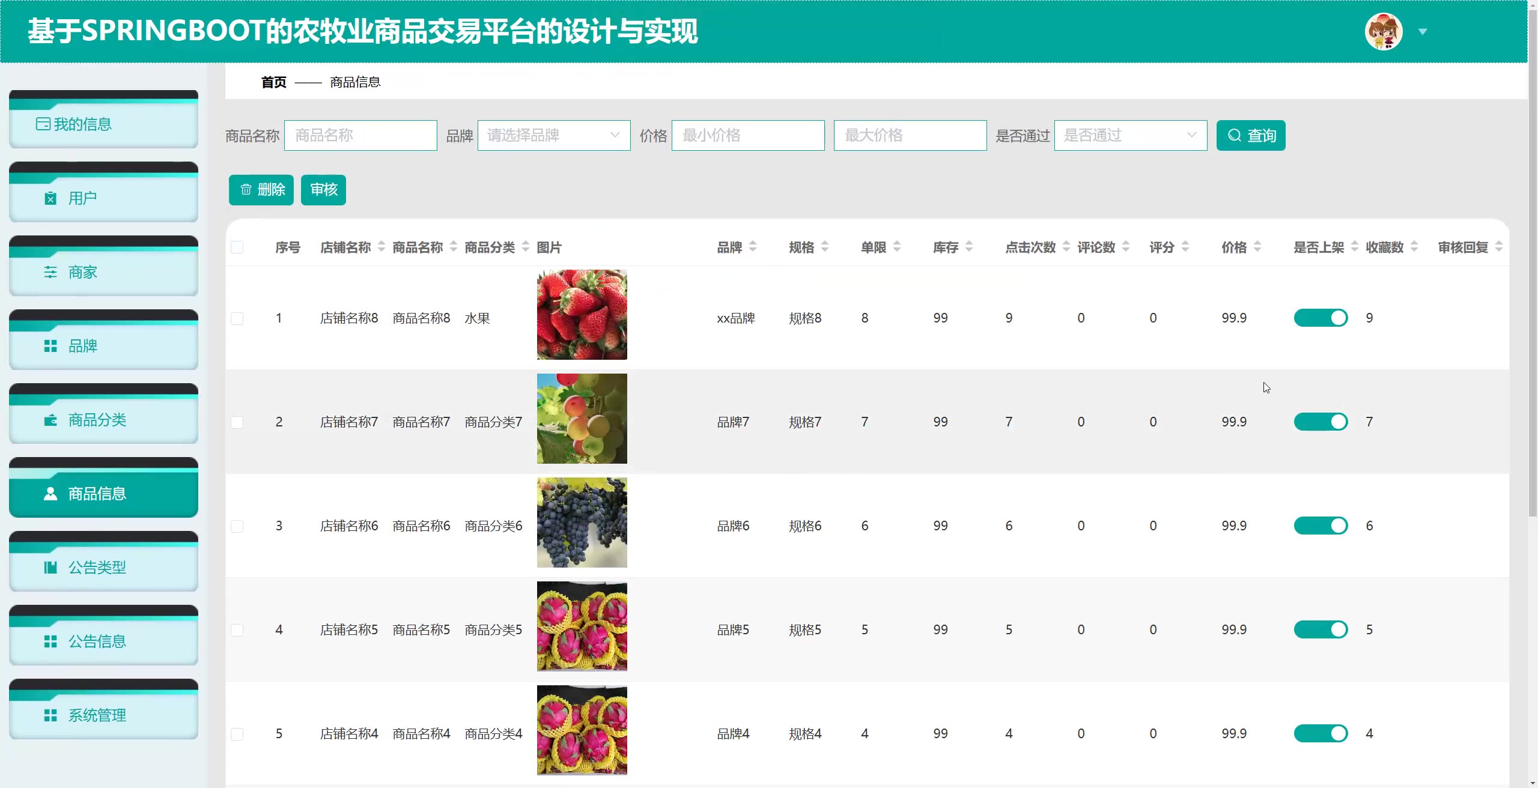Click the grid icon beside 品牌

tap(50, 346)
